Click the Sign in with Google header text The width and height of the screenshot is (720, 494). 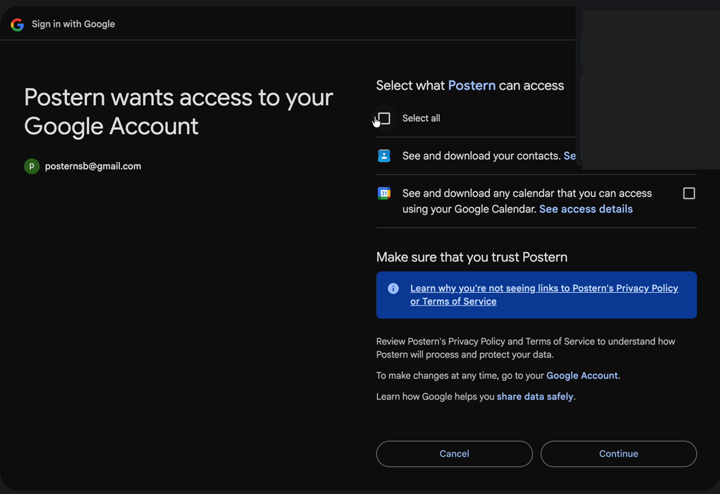click(x=73, y=24)
